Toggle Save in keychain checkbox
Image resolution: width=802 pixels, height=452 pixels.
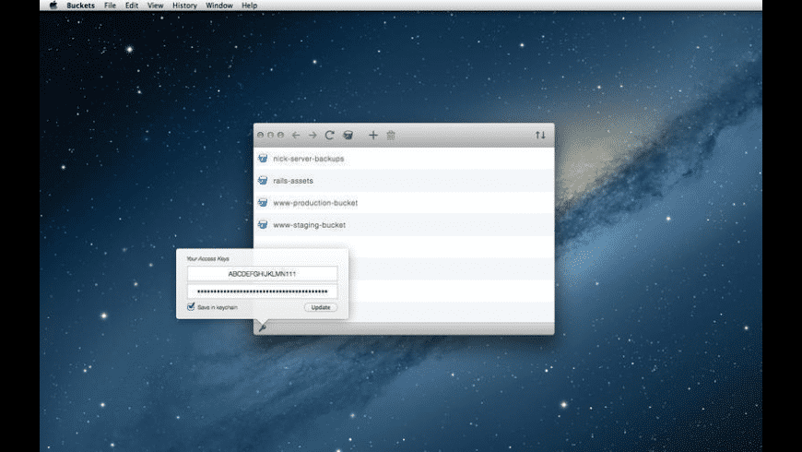pos(191,306)
